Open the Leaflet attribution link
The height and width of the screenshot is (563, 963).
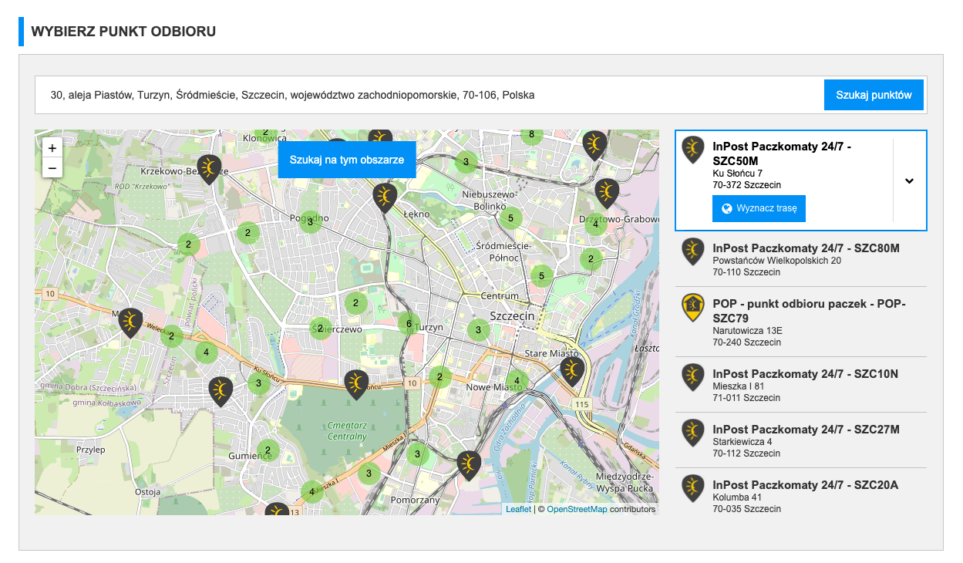pyautogui.click(x=518, y=509)
